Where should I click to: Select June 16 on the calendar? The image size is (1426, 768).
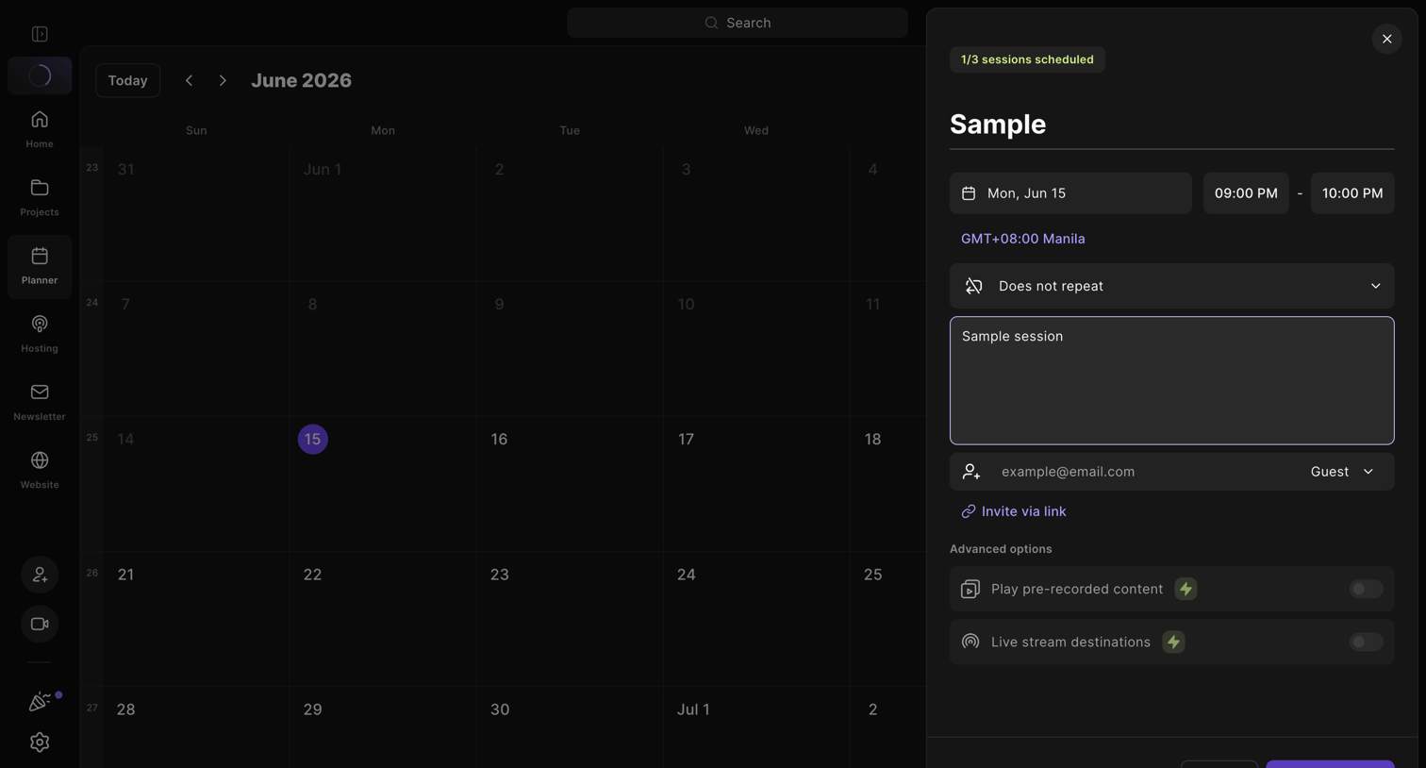tap(499, 440)
